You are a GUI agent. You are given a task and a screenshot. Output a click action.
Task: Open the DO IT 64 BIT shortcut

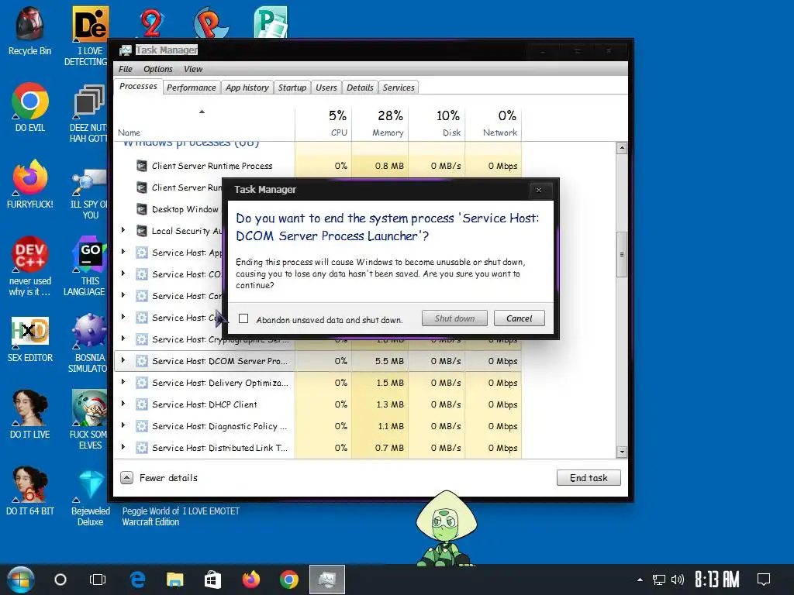click(x=29, y=490)
